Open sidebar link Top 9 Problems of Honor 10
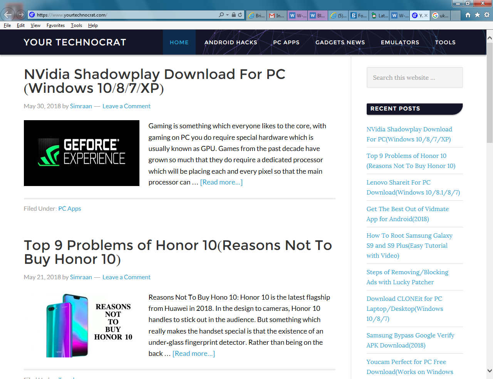Viewport: 493px width, 379px height. [411, 161]
